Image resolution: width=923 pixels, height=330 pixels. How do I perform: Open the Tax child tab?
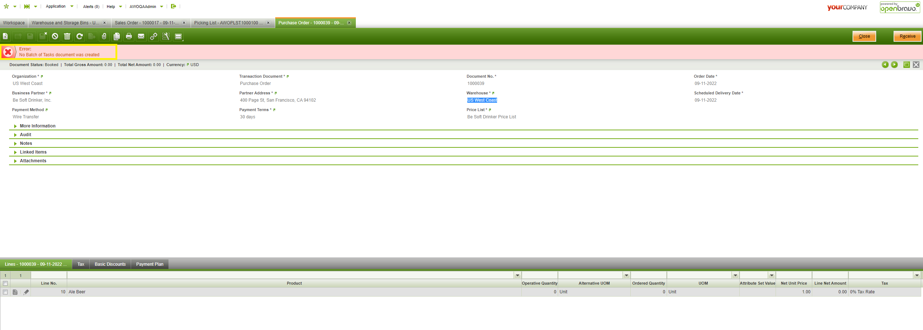tap(81, 264)
